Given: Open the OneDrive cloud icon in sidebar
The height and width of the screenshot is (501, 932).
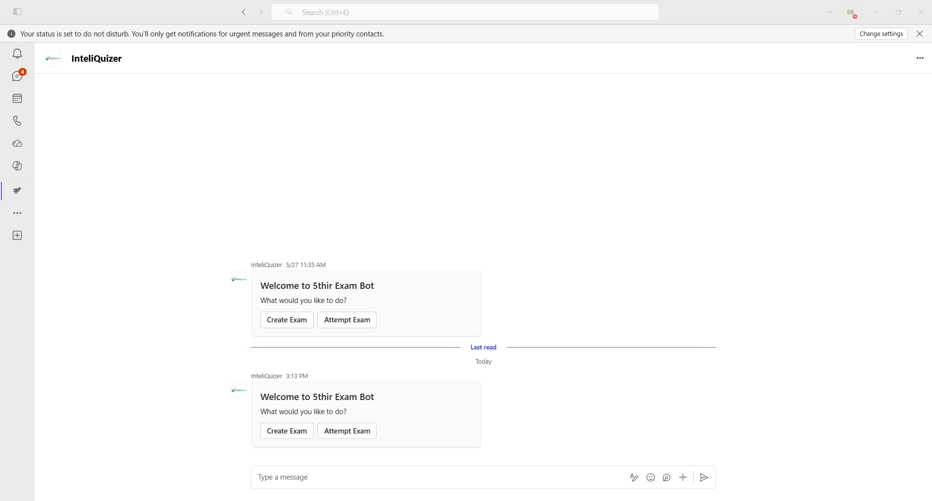Looking at the screenshot, I should [x=17, y=144].
